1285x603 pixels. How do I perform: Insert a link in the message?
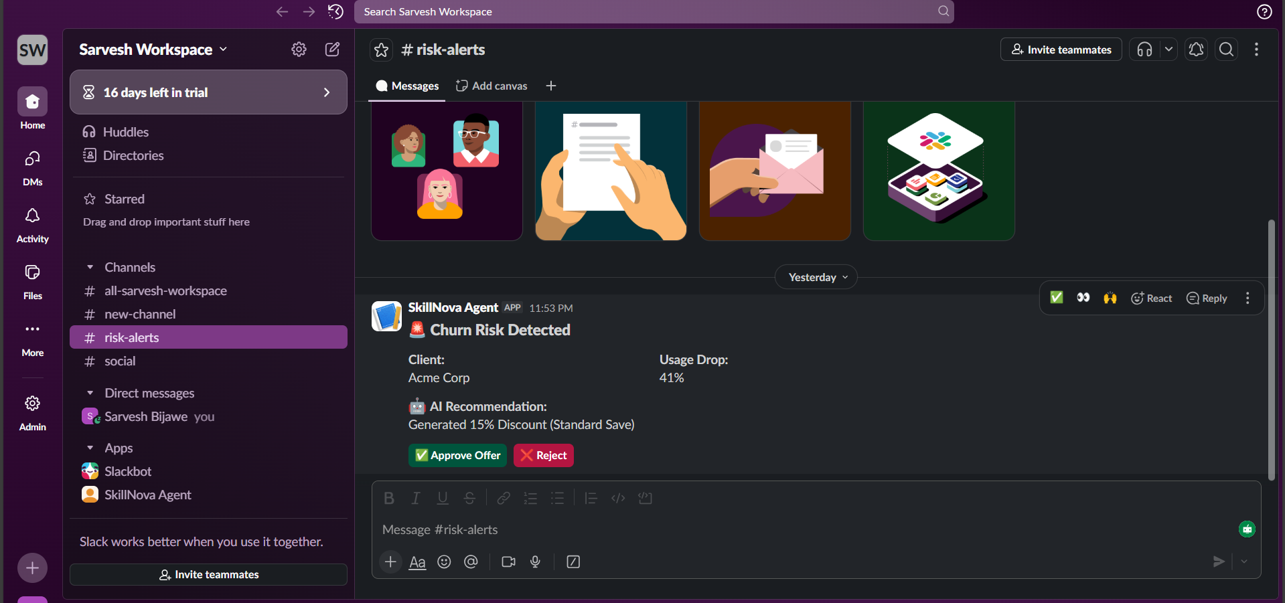[x=504, y=498]
